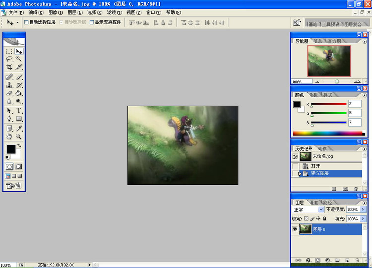372x268 pixels.
Task: Open the blend mode 正常 dropdown
Action: [321, 209]
